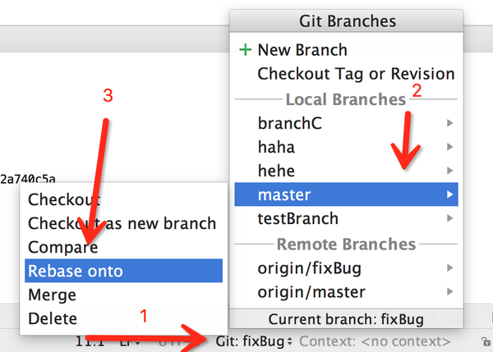This screenshot has height=352, width=493.
Task: Open the Context: <no context> selector
Action: coord(375,341)
